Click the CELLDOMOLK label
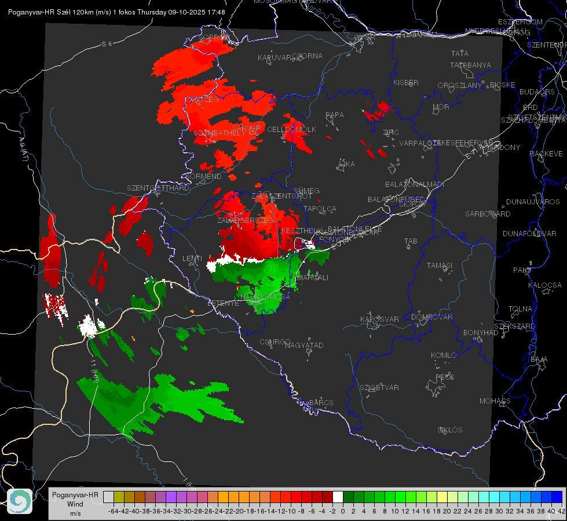This screenshot has width=567, height=521. click(x=291, y=130)
